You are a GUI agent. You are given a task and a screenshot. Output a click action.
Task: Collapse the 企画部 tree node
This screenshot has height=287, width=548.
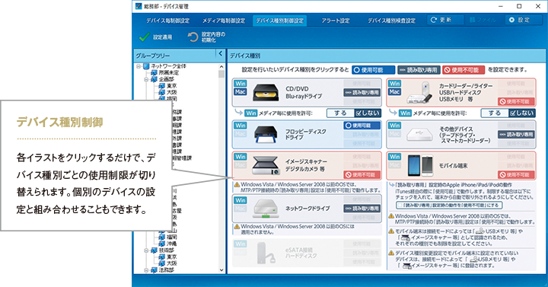click(x=146, y=79)
